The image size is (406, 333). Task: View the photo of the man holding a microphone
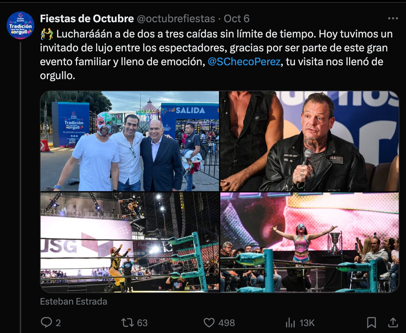tap(310, 141)
